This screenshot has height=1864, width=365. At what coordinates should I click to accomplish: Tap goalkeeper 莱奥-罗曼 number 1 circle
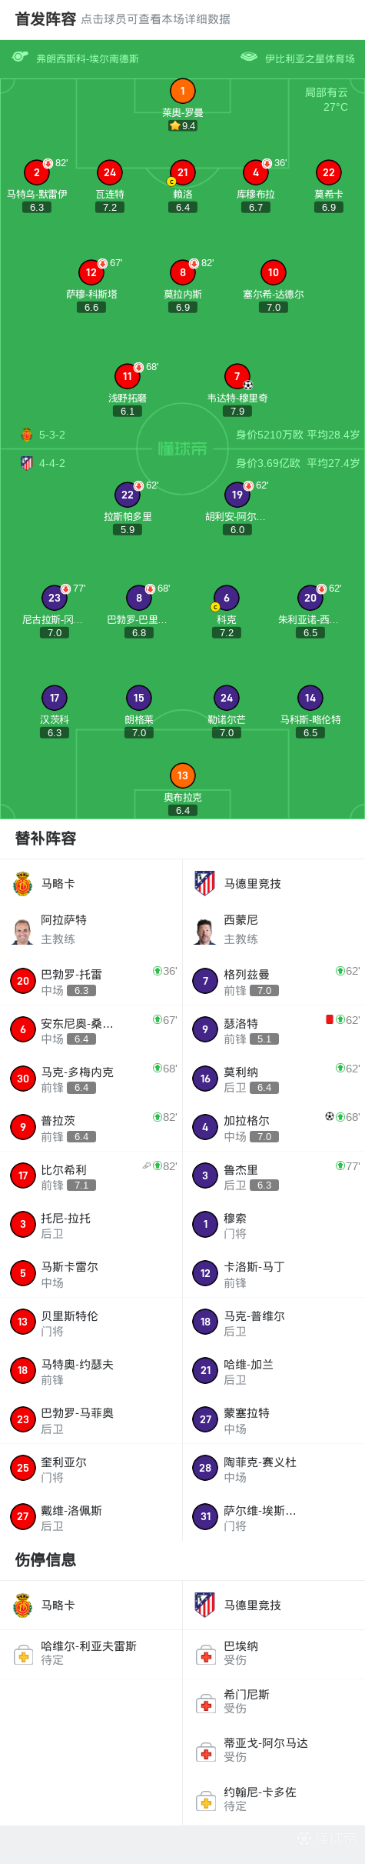(x=183, y=92)
